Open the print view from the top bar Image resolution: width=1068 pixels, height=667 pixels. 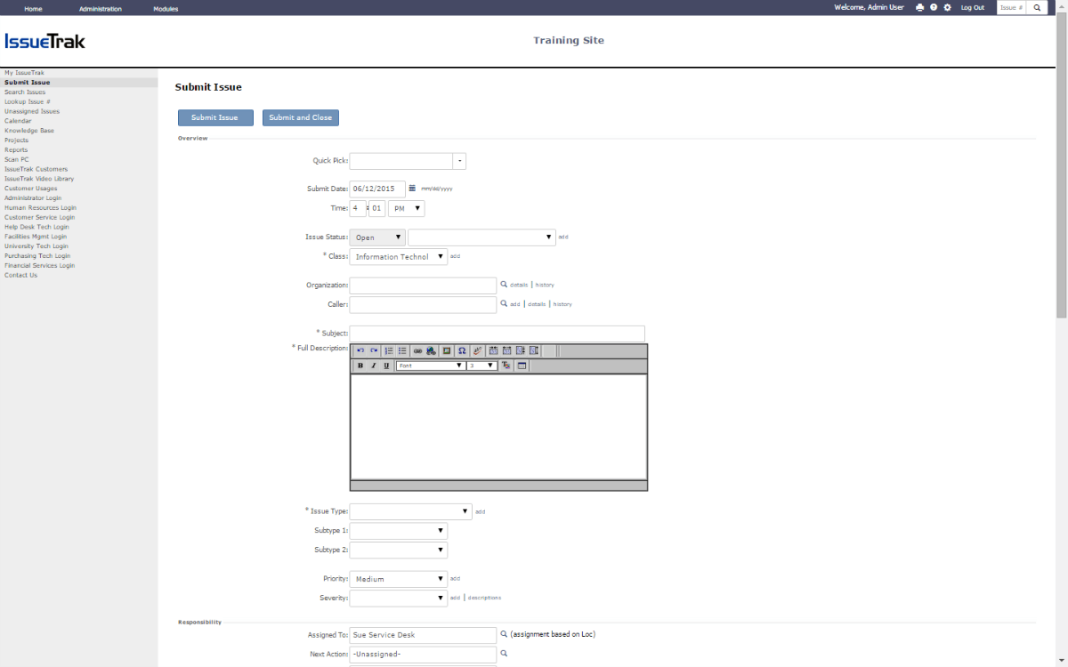point(919,7)
